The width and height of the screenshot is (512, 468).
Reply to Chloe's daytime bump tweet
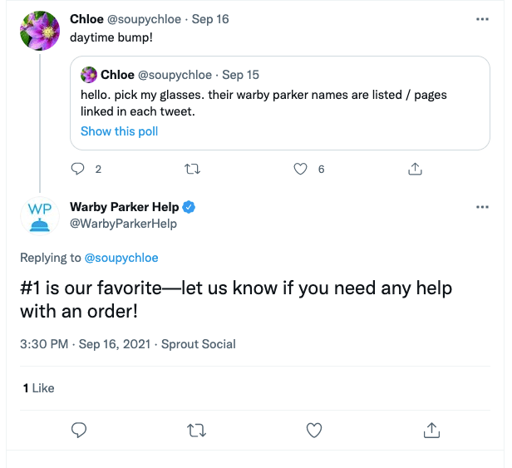pyautogui.click(x=79, y=169)
